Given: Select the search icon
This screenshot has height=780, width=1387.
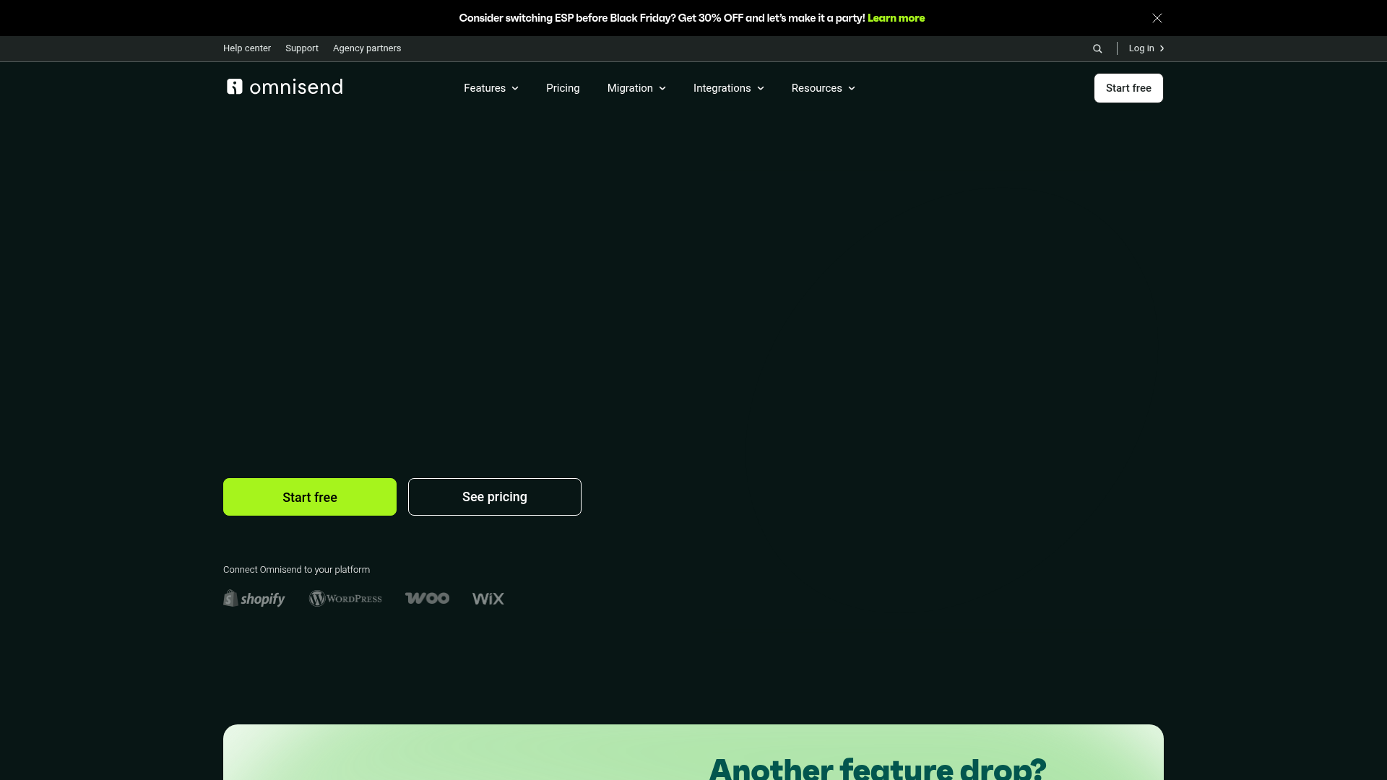Looking at the screenshot, I should click(x=1097, y=48).
